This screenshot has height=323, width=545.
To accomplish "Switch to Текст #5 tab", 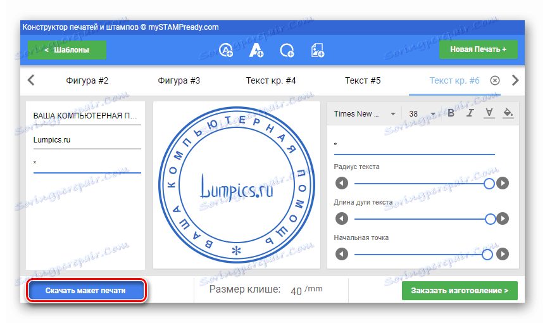I will coord(363,80).
